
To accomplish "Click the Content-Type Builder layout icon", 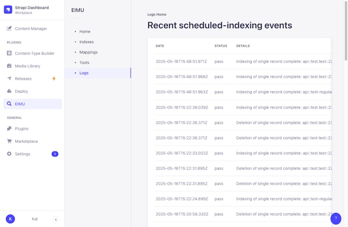I will (9, 53).
